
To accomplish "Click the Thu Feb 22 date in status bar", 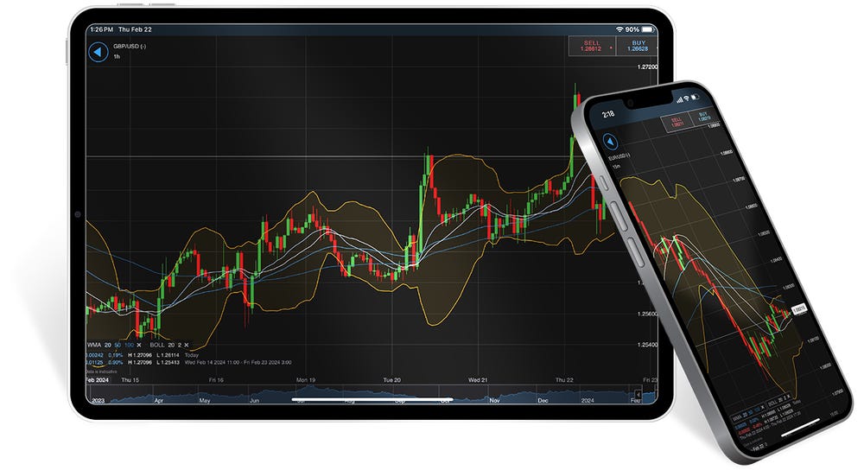I will click(135, 29).
